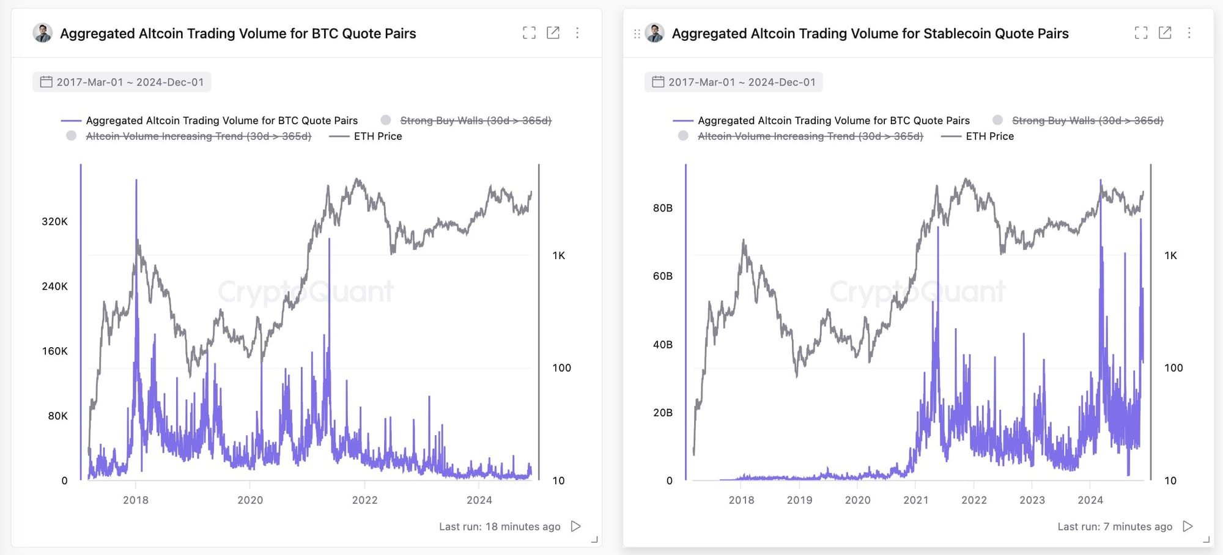This screenshot has height=555, width=1223.
Task: Hide the ETH Price line on the BTC chart
Action: coord(377,136)
